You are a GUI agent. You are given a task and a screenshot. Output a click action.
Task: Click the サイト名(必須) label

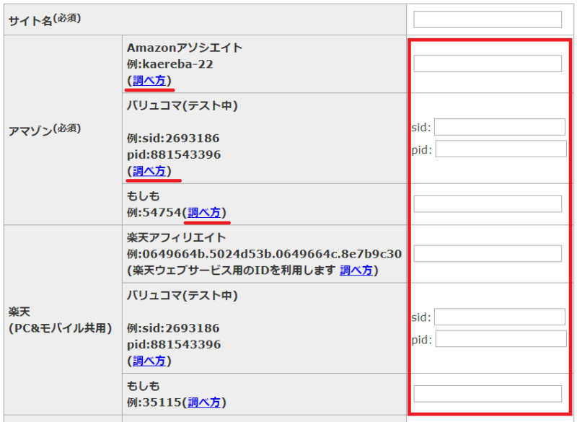[x=45, y=20]
